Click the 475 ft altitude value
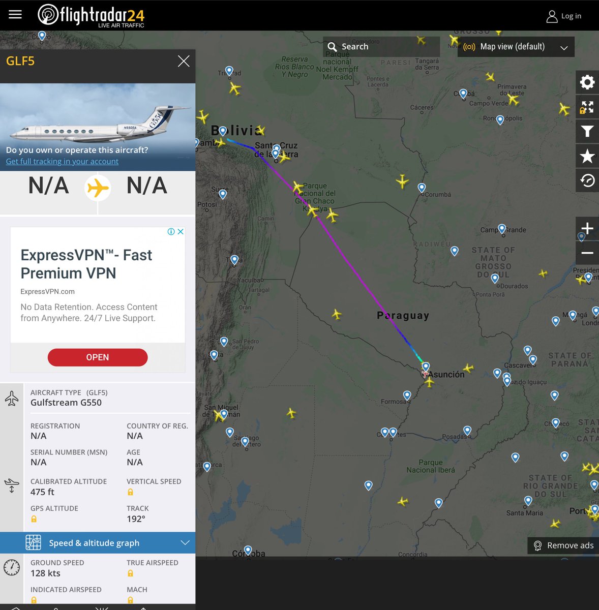 (42, 492)
